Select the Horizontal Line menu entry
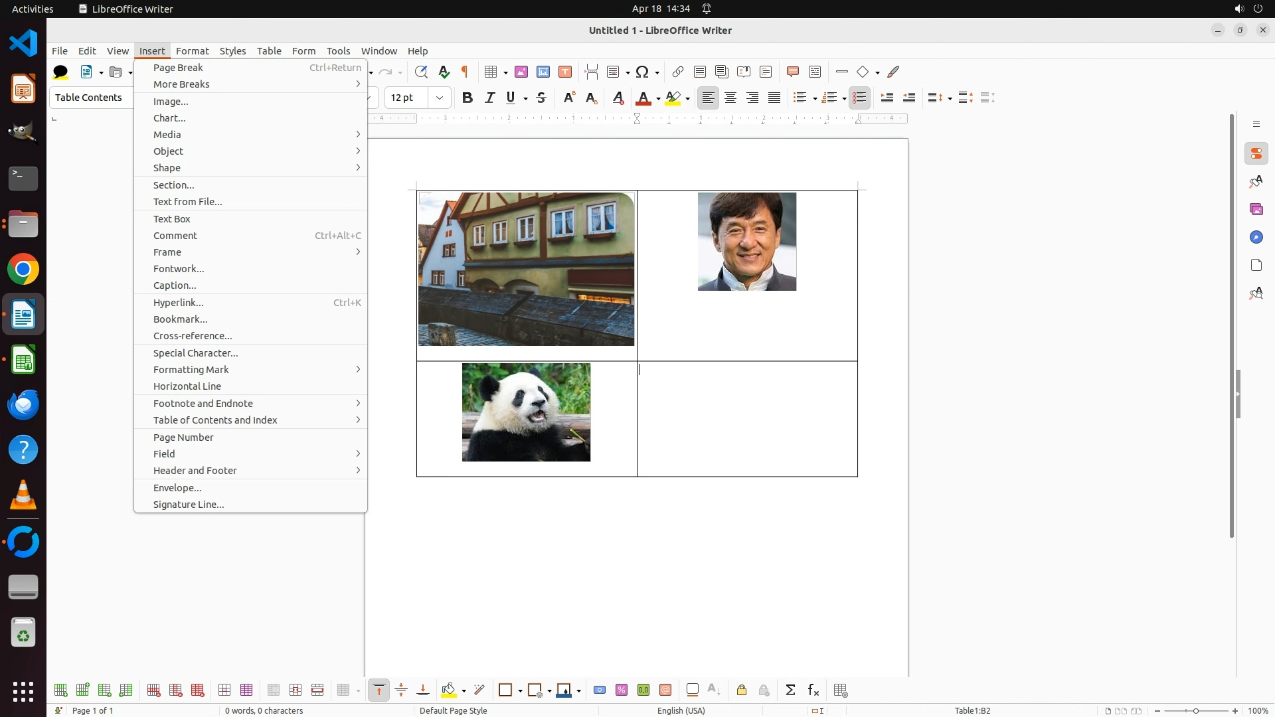1275x717 pixels. click(x=187, y=386)
